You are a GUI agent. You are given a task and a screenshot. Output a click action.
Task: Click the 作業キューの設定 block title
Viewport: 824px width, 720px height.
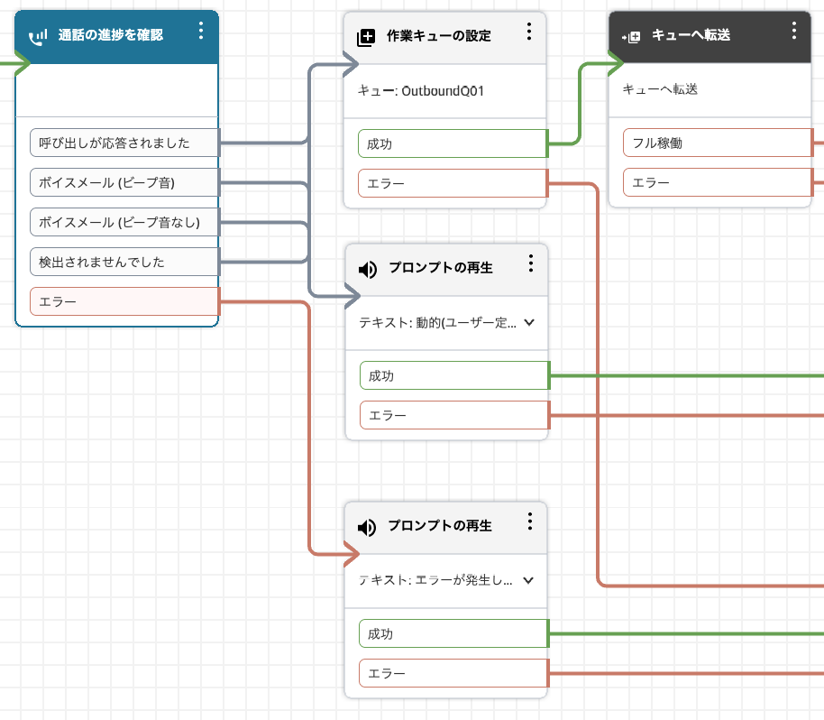point(439,36)
